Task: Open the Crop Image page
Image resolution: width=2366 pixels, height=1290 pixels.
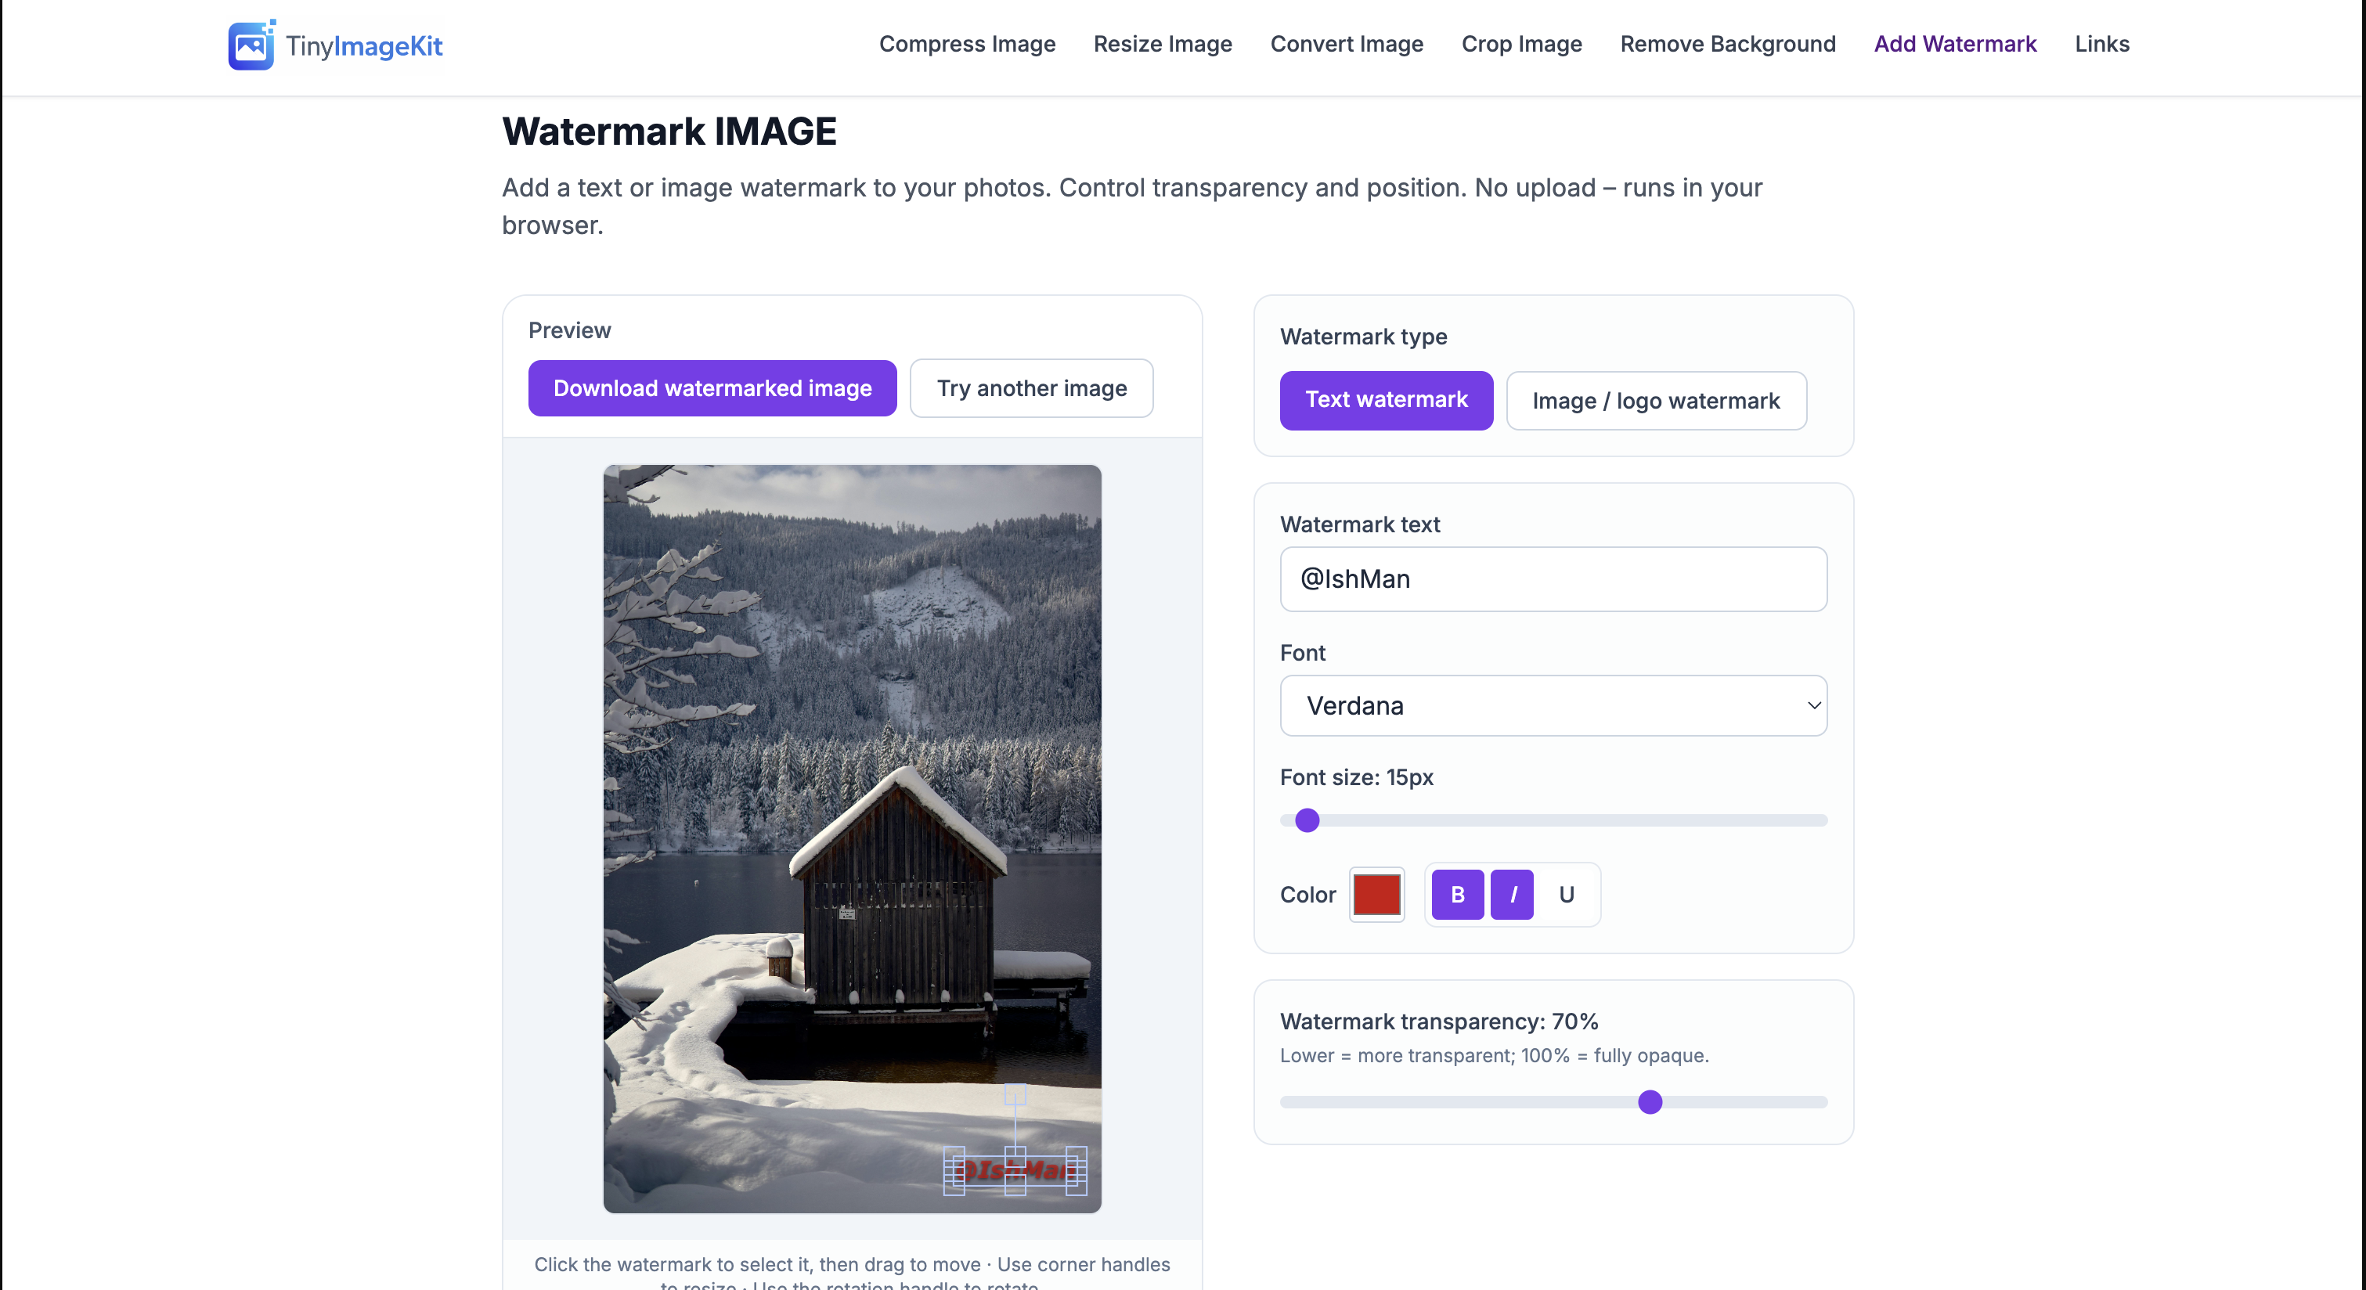Action: click(1522, 43)
